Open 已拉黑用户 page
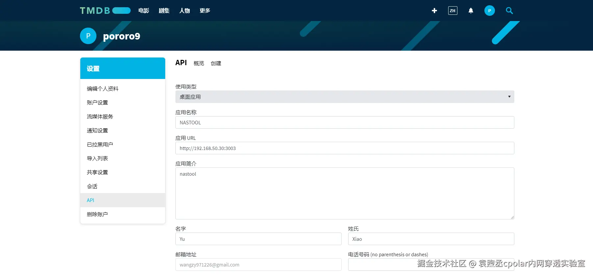Image resolution: width=593 pixels, height=276 pixels. click(x=123, y=144)
